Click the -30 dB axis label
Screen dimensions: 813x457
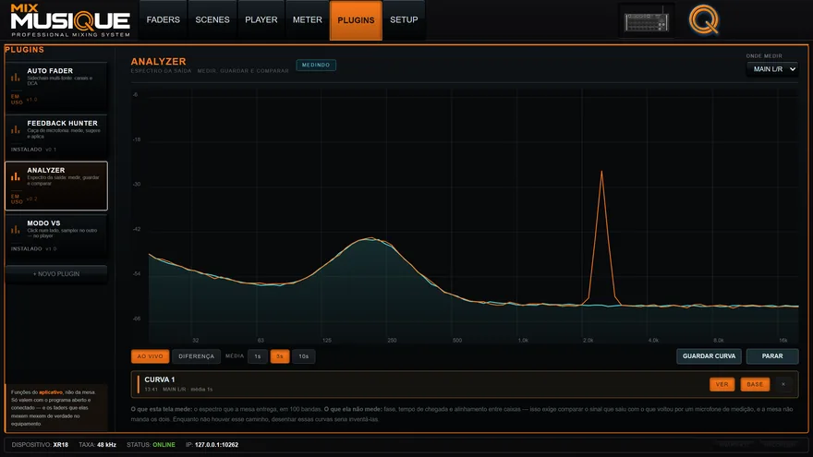[137, 185]
